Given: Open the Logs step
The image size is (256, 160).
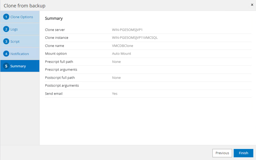Looking at the screenshot, I should click(x=14, y=29).
